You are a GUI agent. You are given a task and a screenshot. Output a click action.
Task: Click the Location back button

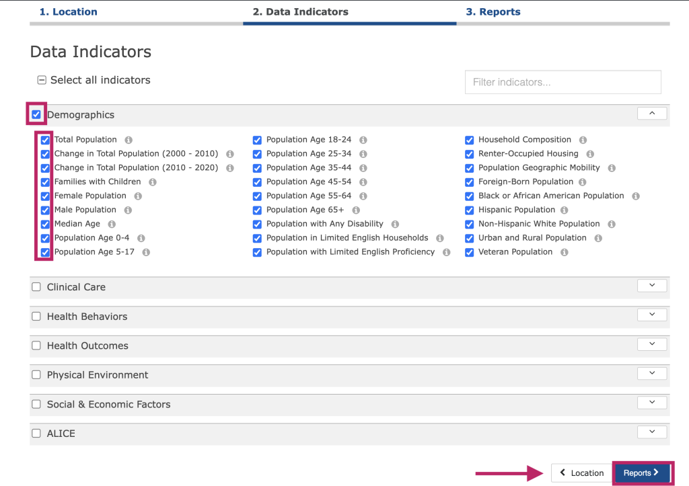(x=580, y=473)
